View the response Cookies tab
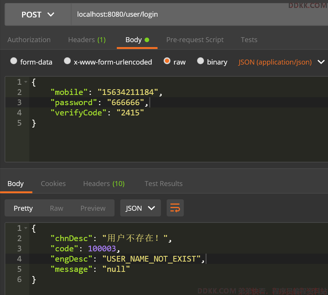The width and height of the screenshot is (328, 295). point(53,184)
